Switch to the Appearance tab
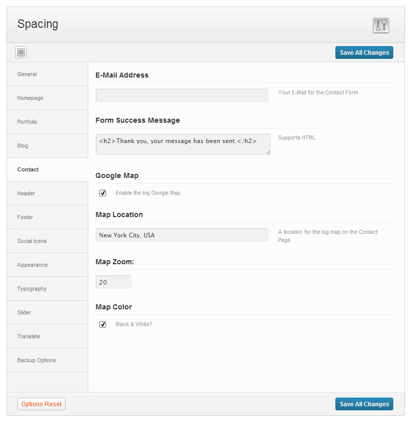411x423 pixels. (x=48, y=265)
